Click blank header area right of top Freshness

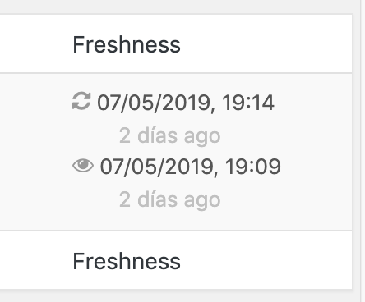pyautogui.click(x=266, y=43)
